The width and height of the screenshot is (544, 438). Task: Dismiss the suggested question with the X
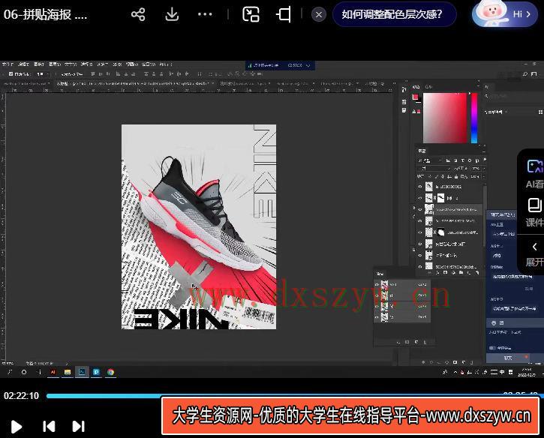[318, 14]
